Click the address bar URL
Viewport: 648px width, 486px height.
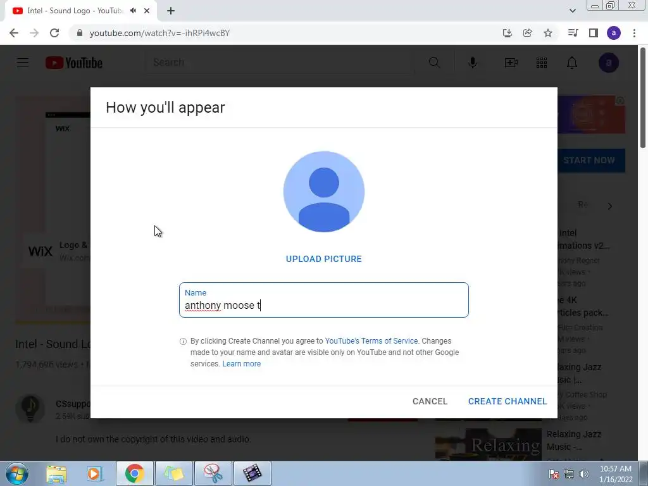159,33
